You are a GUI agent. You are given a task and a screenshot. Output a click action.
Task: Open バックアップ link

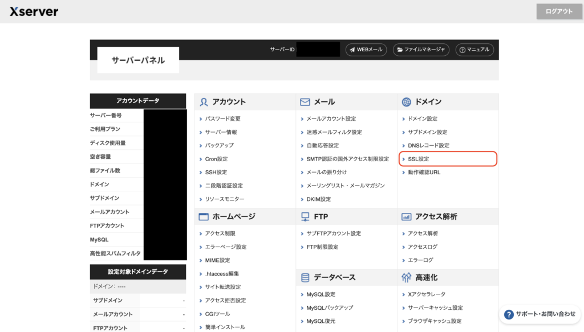click(220, 145)
